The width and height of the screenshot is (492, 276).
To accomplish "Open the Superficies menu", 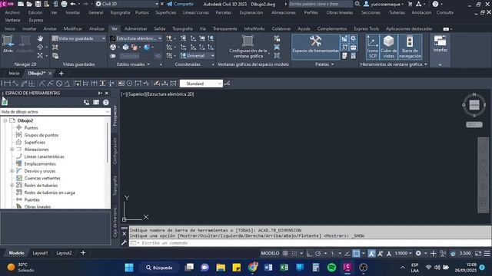I will tap(166, 12).
